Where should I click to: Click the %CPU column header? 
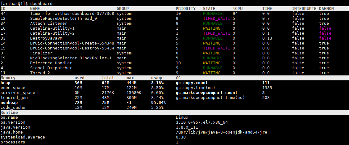tap(238, 8)
